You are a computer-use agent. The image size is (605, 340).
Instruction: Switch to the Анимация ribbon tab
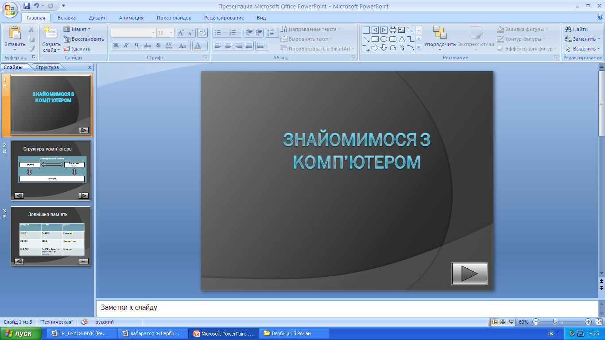click(132, 18)
